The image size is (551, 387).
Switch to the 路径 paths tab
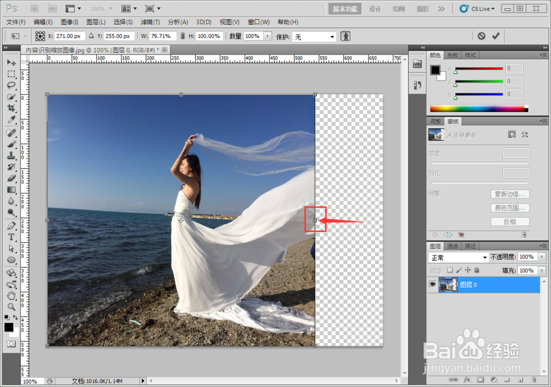point(470,246)
